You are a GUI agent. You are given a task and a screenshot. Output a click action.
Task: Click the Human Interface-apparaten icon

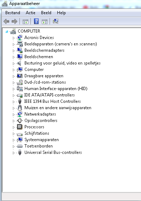(x=20, y=89)
